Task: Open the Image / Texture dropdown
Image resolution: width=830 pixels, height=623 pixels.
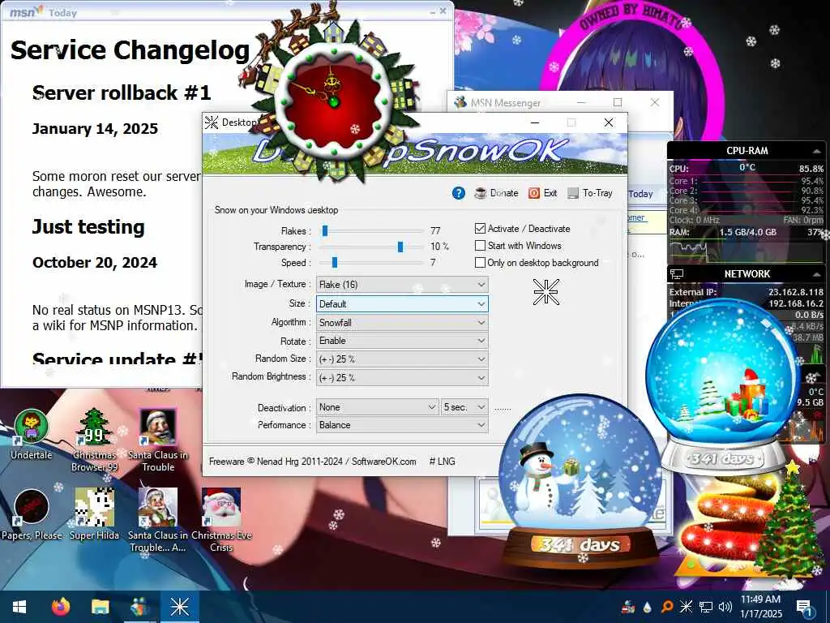Action: [402, 285]
